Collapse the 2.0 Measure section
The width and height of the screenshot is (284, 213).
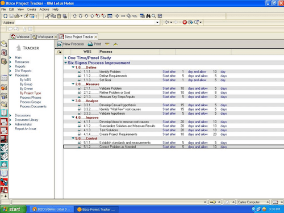click(73, 84)
